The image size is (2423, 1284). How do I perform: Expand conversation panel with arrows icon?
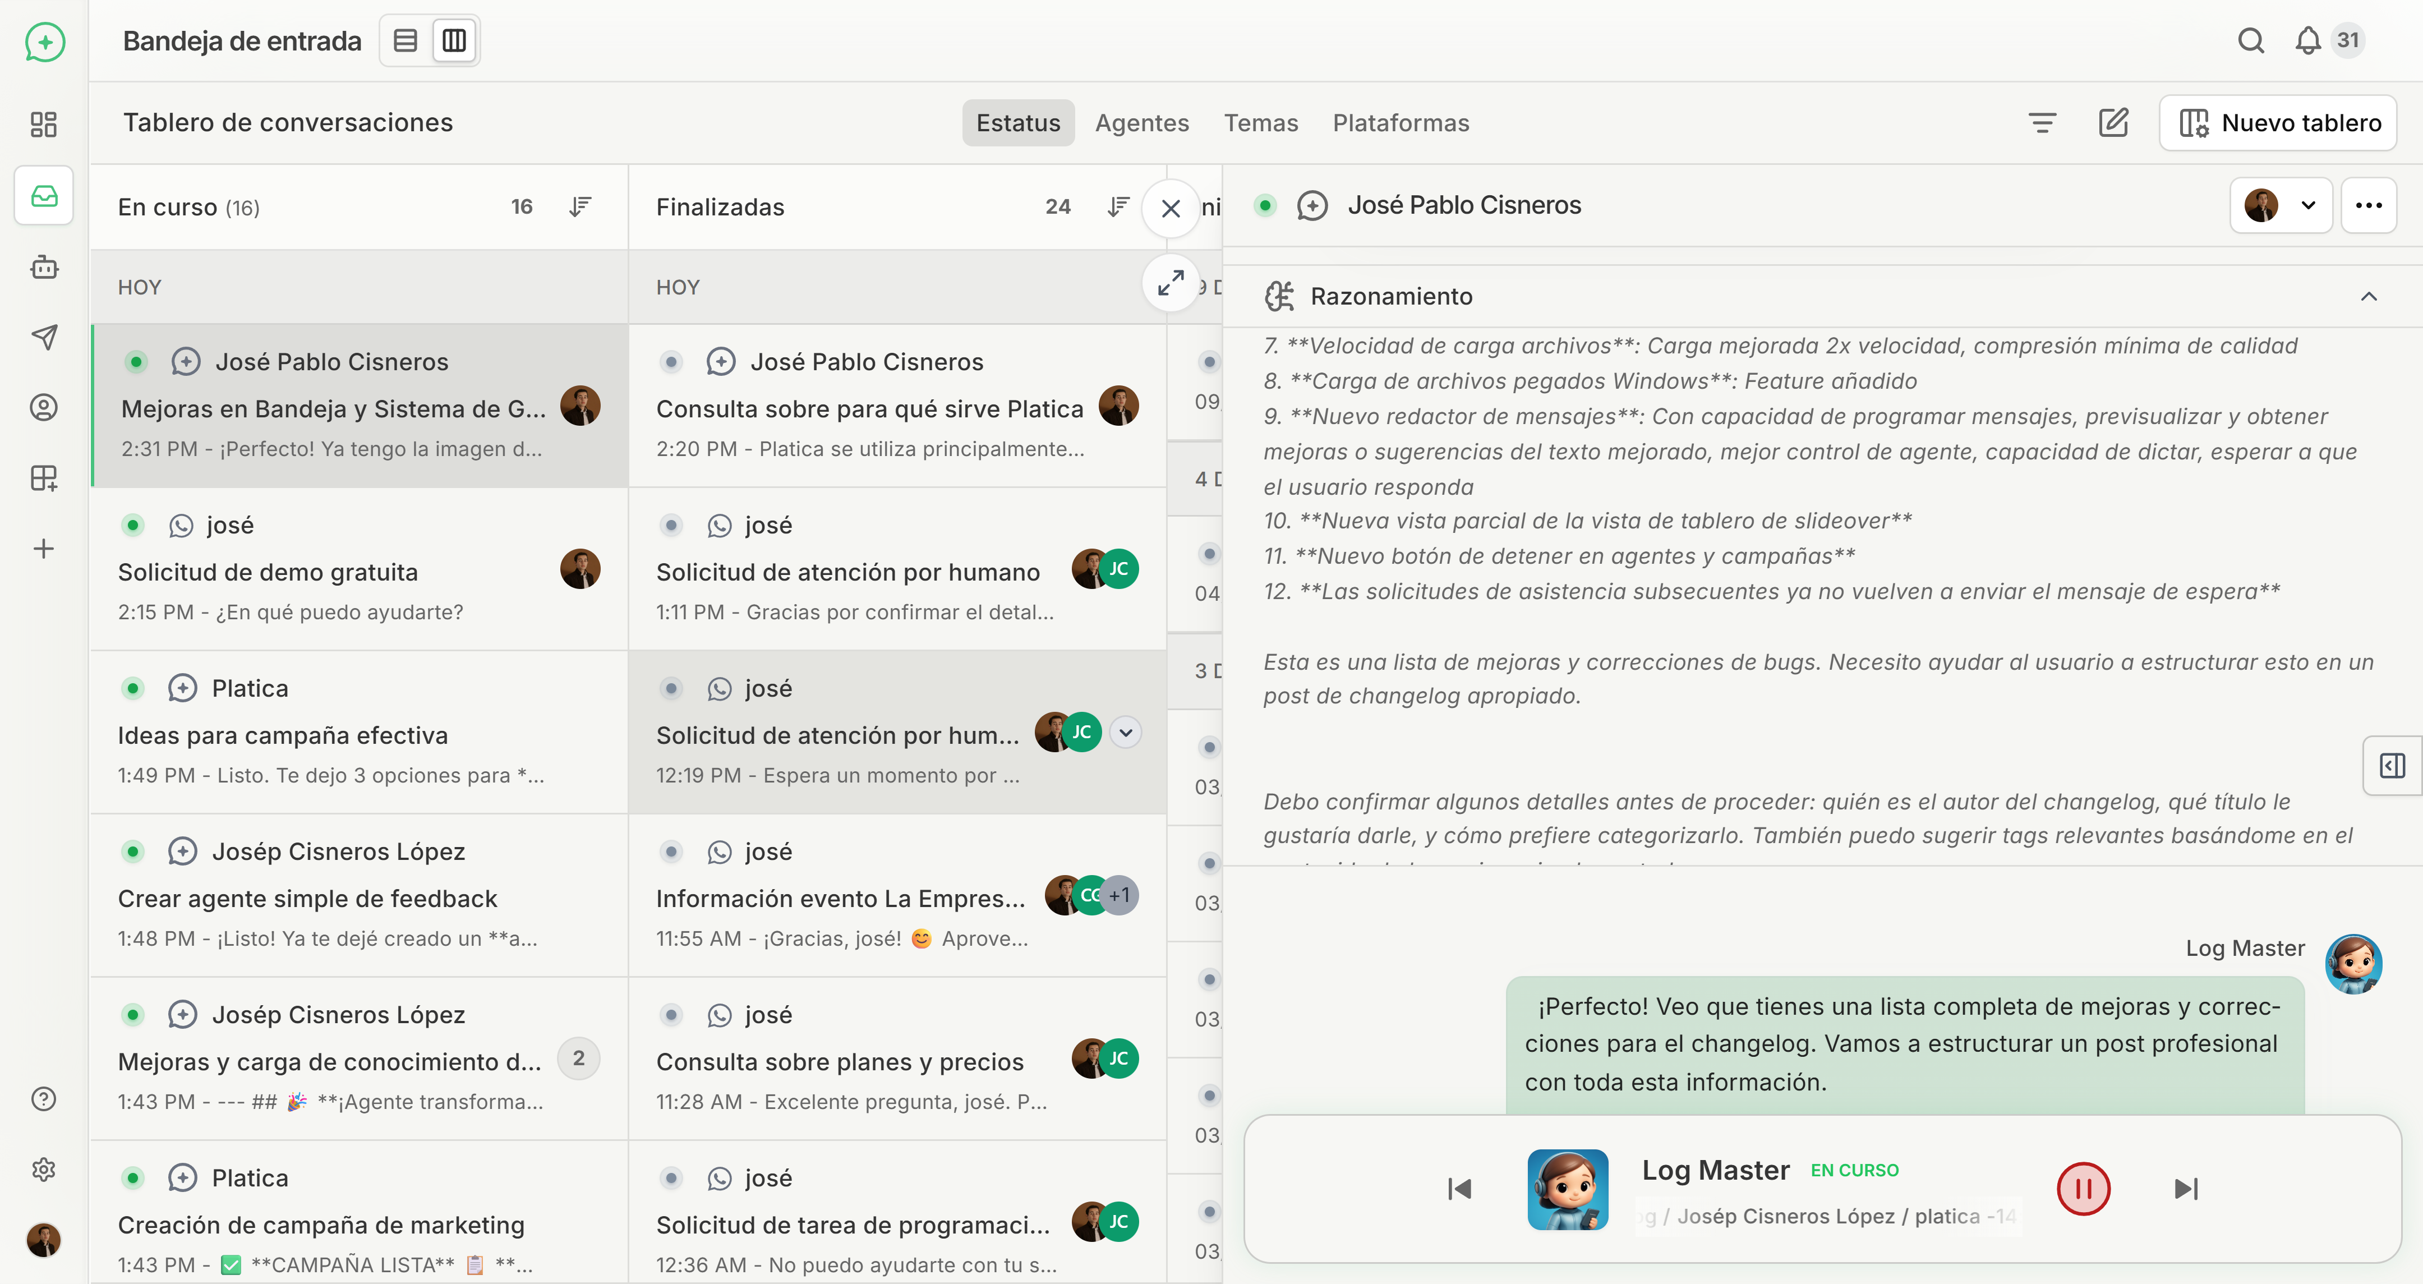[x=1170, y=282]
